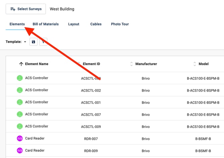The width and height of the screenshot is (224, 158).
Task: Sort by the Model column arrows
Action: [195, 64]
